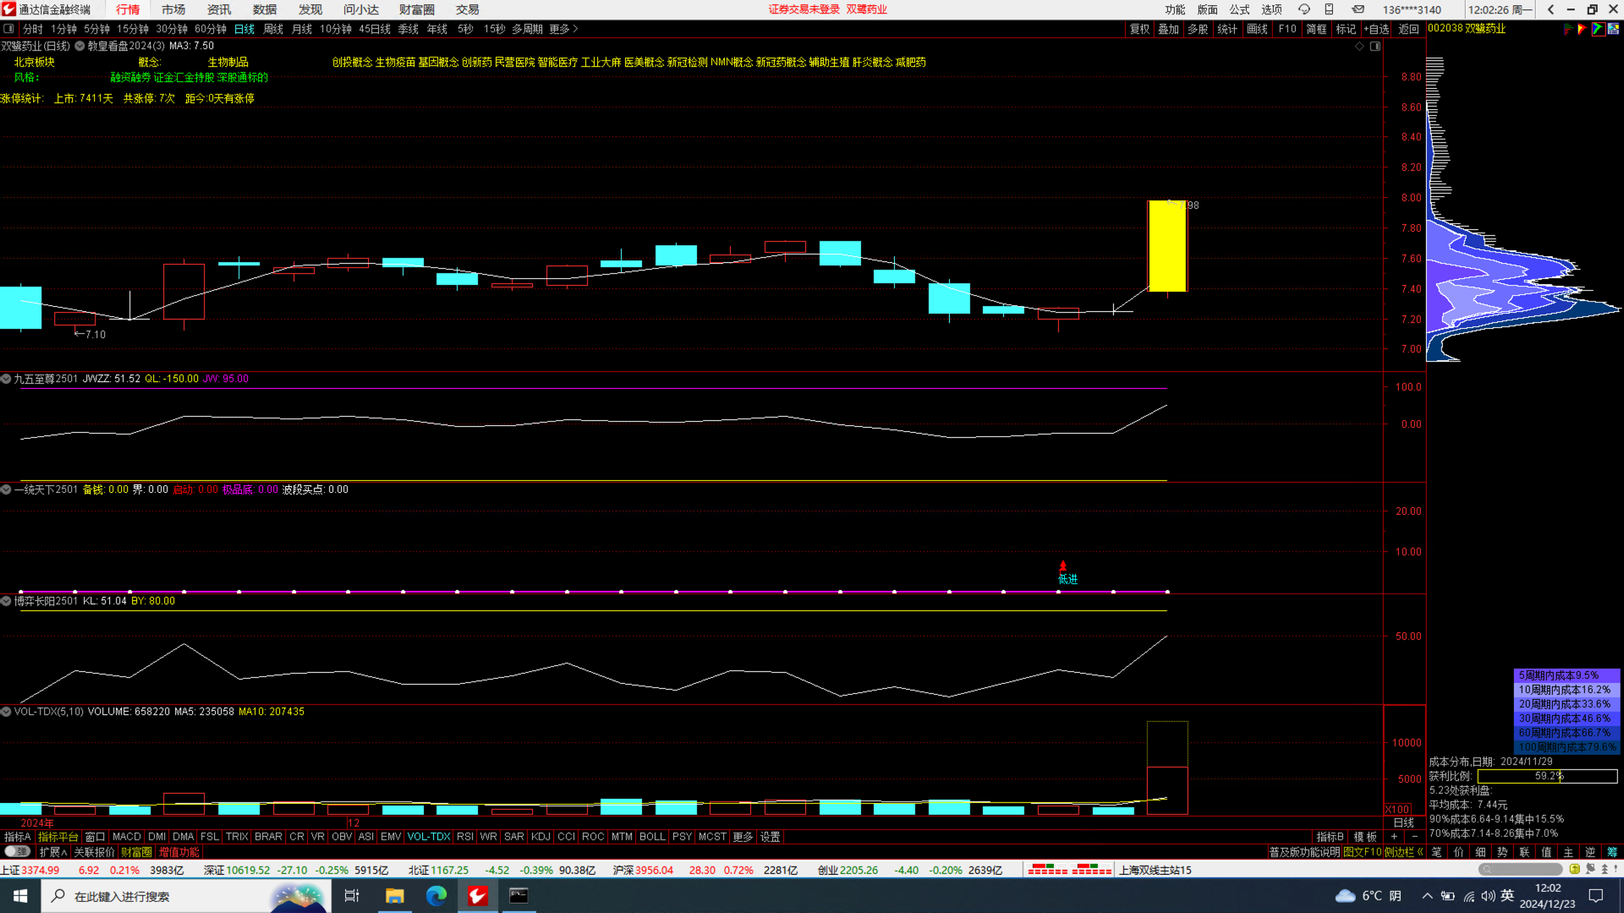The height and width of the screenshot is (913, 1624).
Task: Click the headset customer service icon
Action: click(x=1303, y=9)
